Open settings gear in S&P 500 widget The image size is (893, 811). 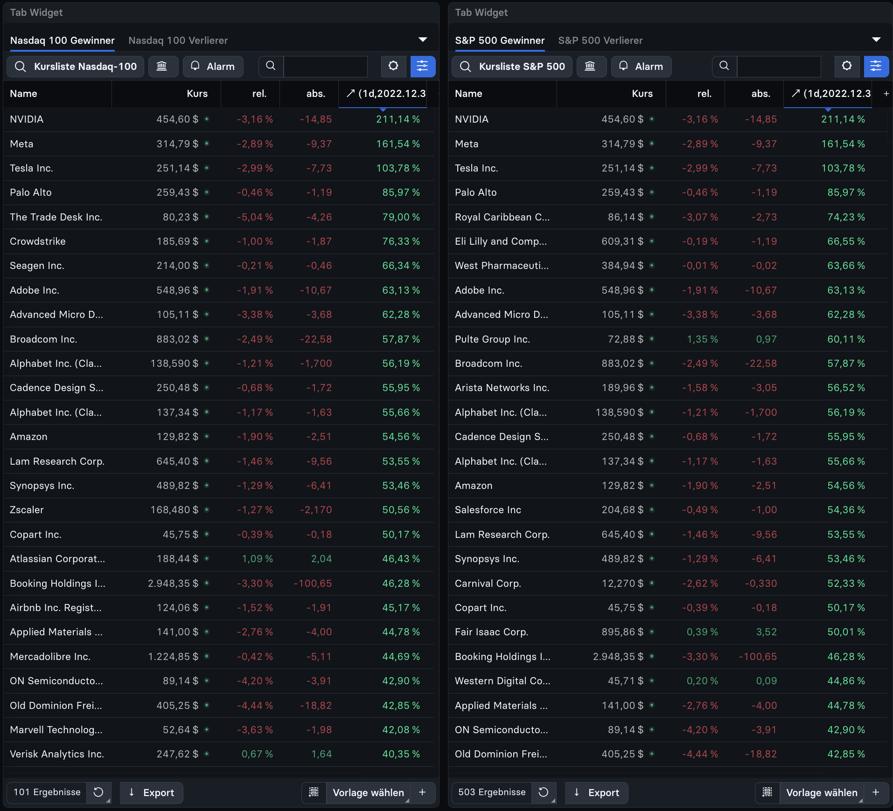[847, 67]
